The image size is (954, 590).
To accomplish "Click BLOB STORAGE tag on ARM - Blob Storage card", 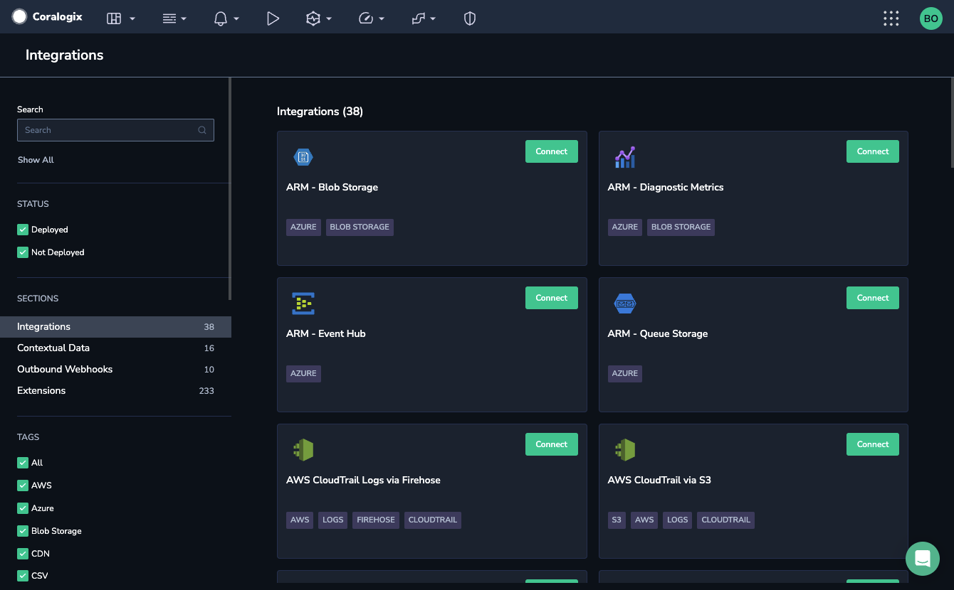I will point(360,227).
